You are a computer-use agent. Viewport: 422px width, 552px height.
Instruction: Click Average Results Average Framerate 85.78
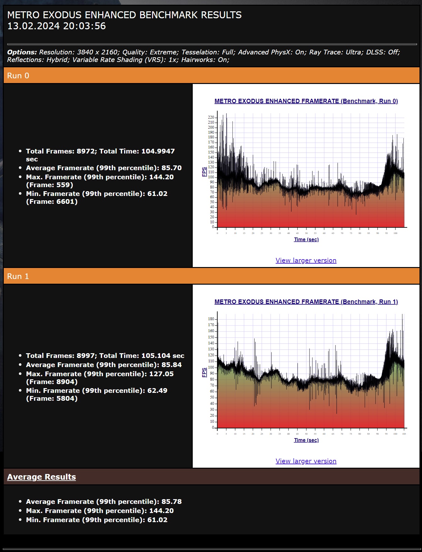(104, 502)
